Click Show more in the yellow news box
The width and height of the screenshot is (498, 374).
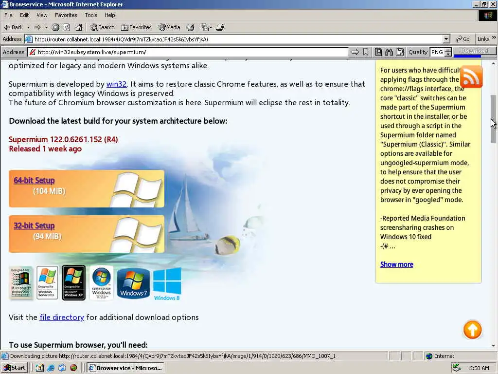(397, 264)
